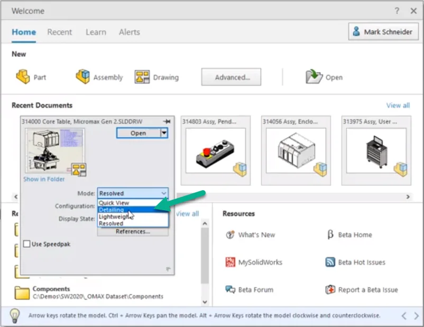The height and width of the screenshot is (327, 424).
Task: Click the Advanced... button
Action: pos(232,77)
